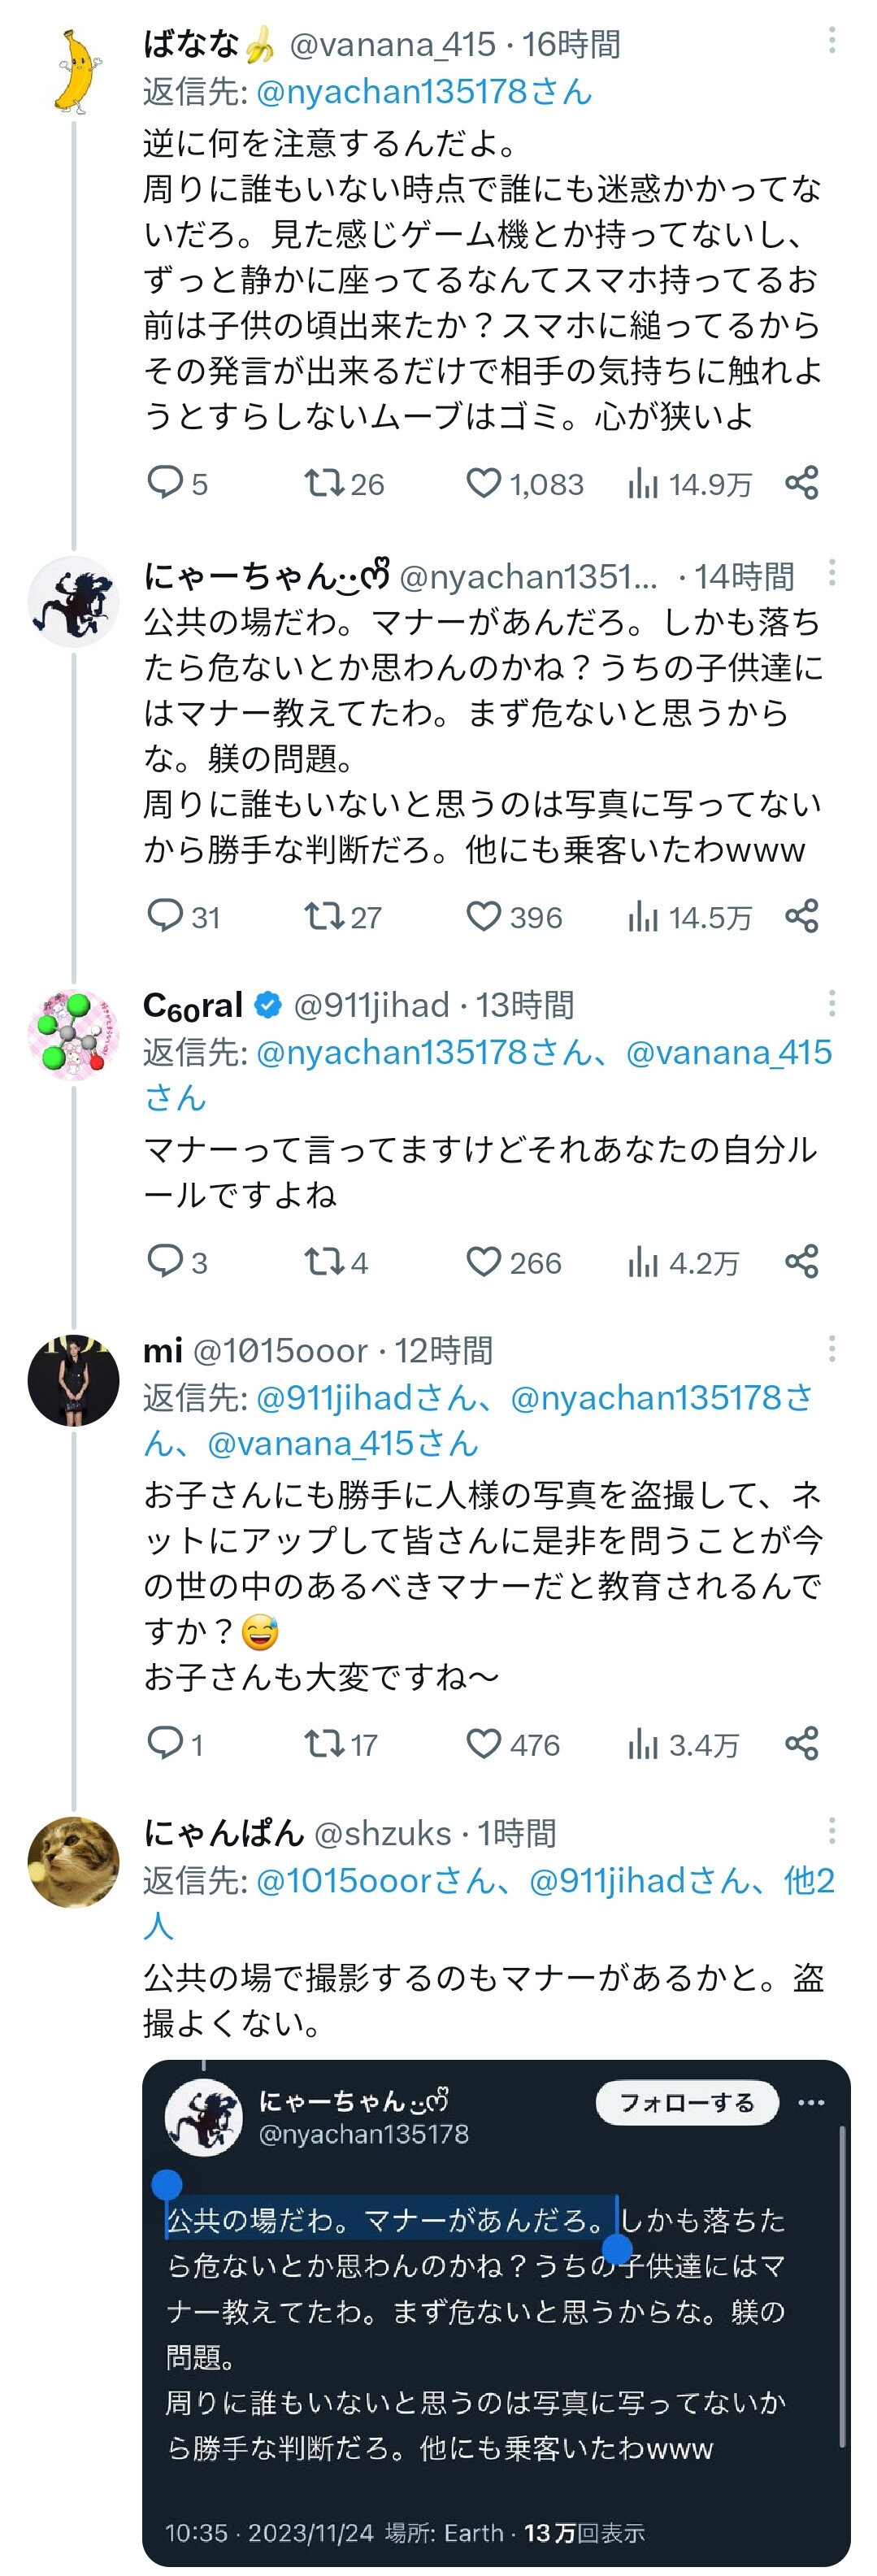Like ばなな's tweet with 1,083 likes
This screenshot has height=2576, width=877.
point(484,483)
